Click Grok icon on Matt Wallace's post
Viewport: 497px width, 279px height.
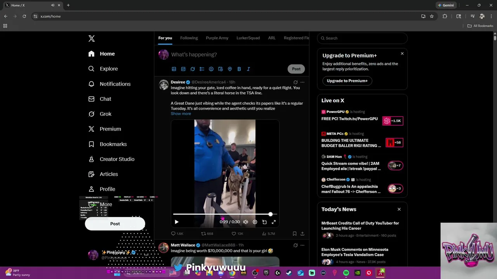(295, 245)
